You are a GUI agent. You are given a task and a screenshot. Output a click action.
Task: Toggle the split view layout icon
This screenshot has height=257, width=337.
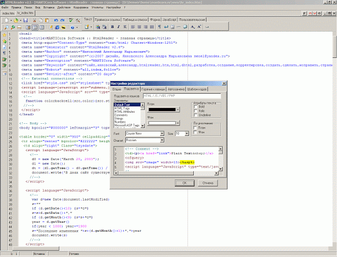[x=35, y=27]
